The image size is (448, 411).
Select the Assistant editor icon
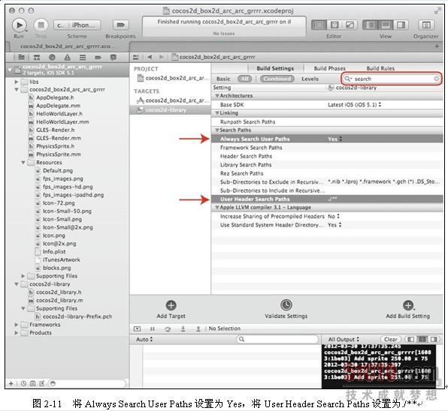coord(334,25)
